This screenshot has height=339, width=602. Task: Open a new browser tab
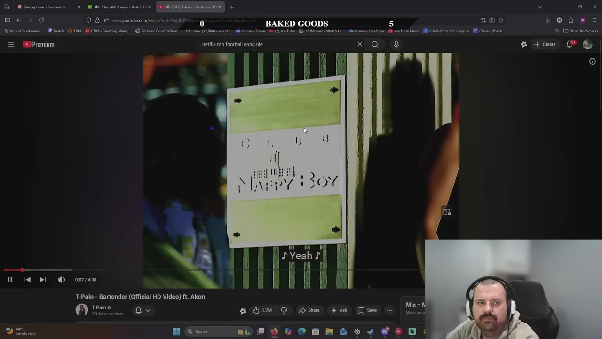tap(231, 7)
